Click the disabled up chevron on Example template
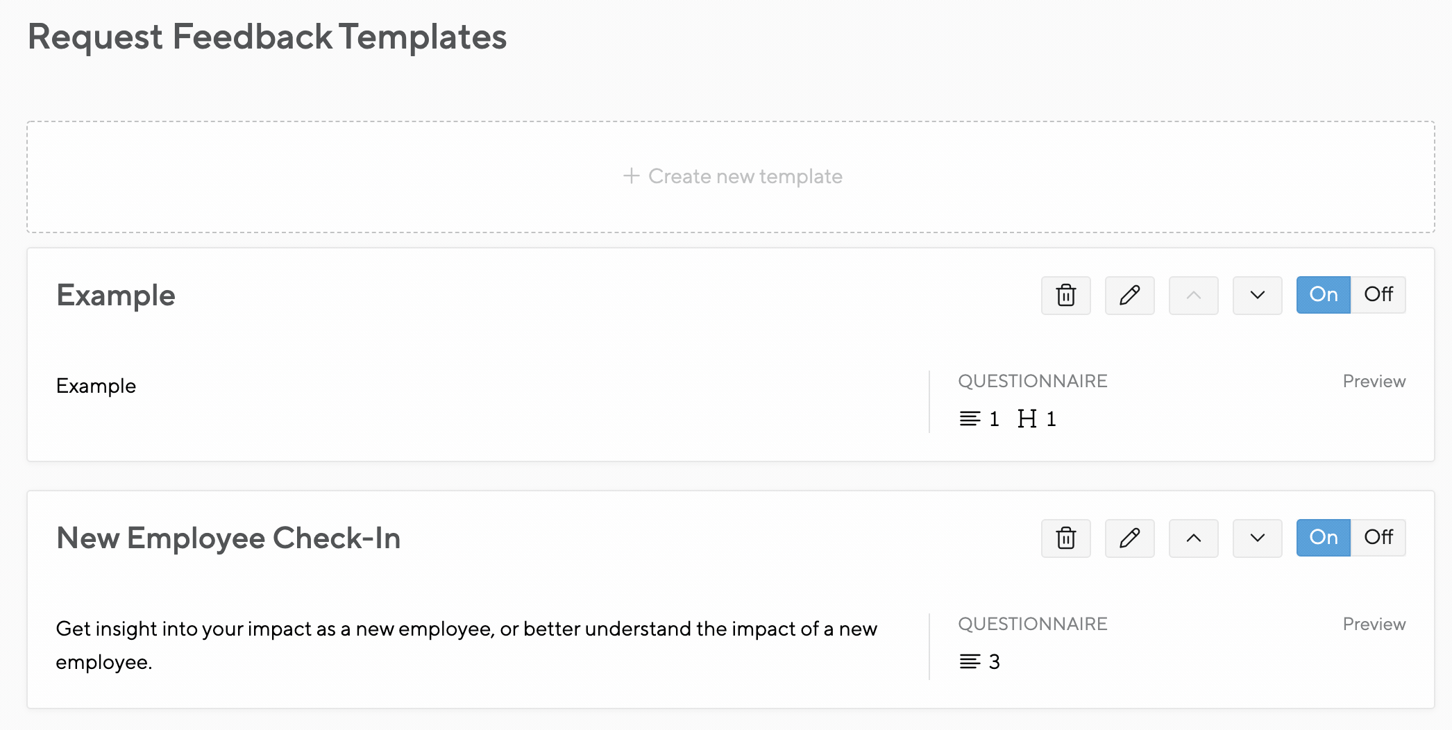The image size is (1452, 730). [x=1193, y=295]
